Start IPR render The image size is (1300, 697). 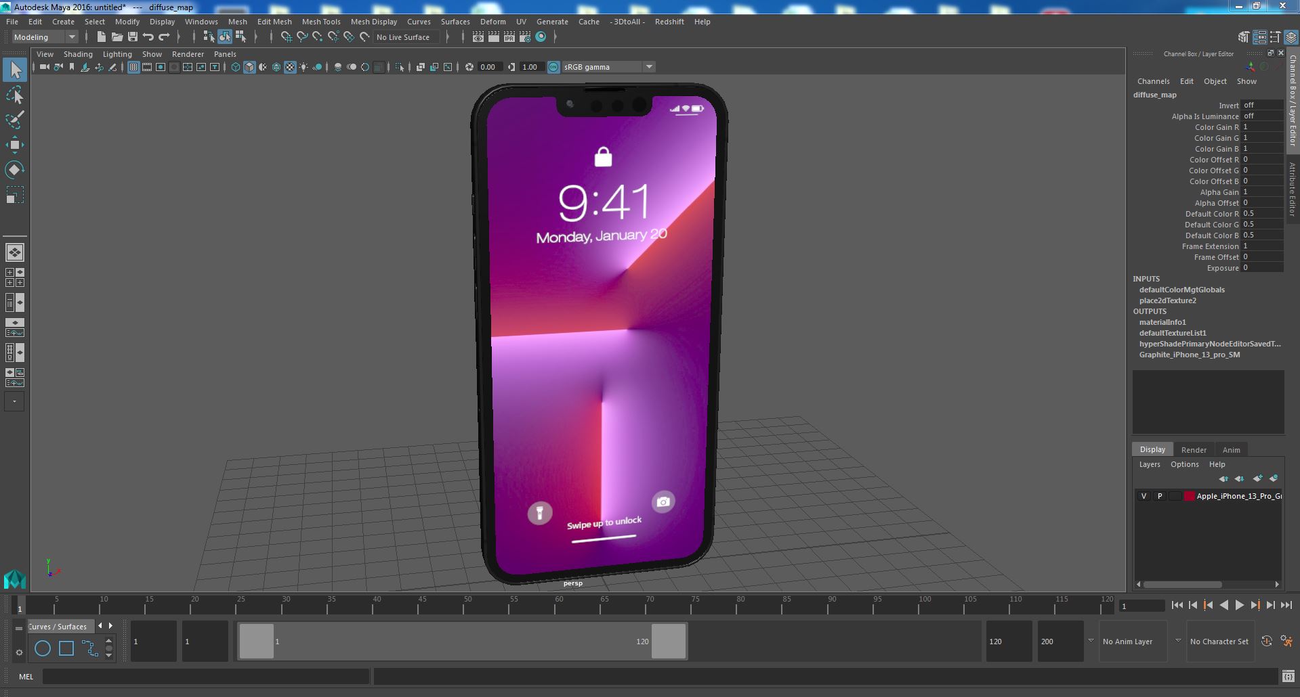click(x=509, y=37)
